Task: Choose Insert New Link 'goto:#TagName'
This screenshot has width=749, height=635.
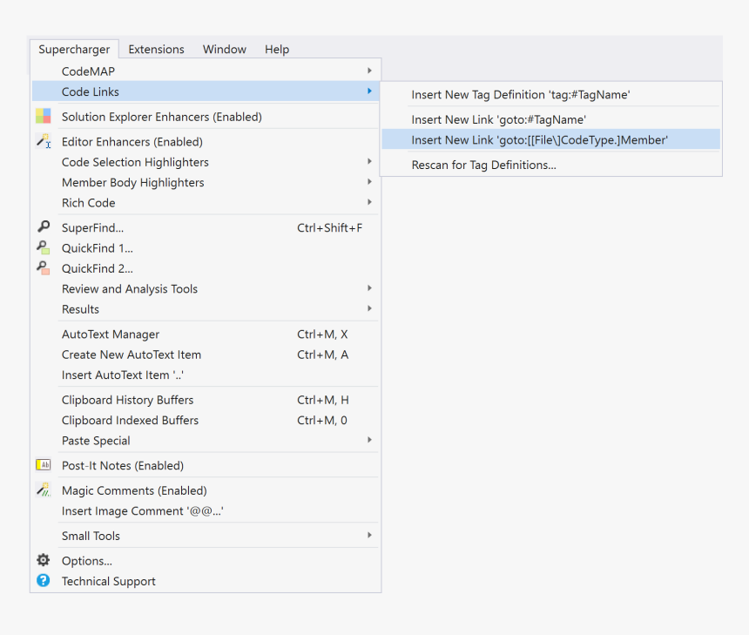Action: (550, 119)
